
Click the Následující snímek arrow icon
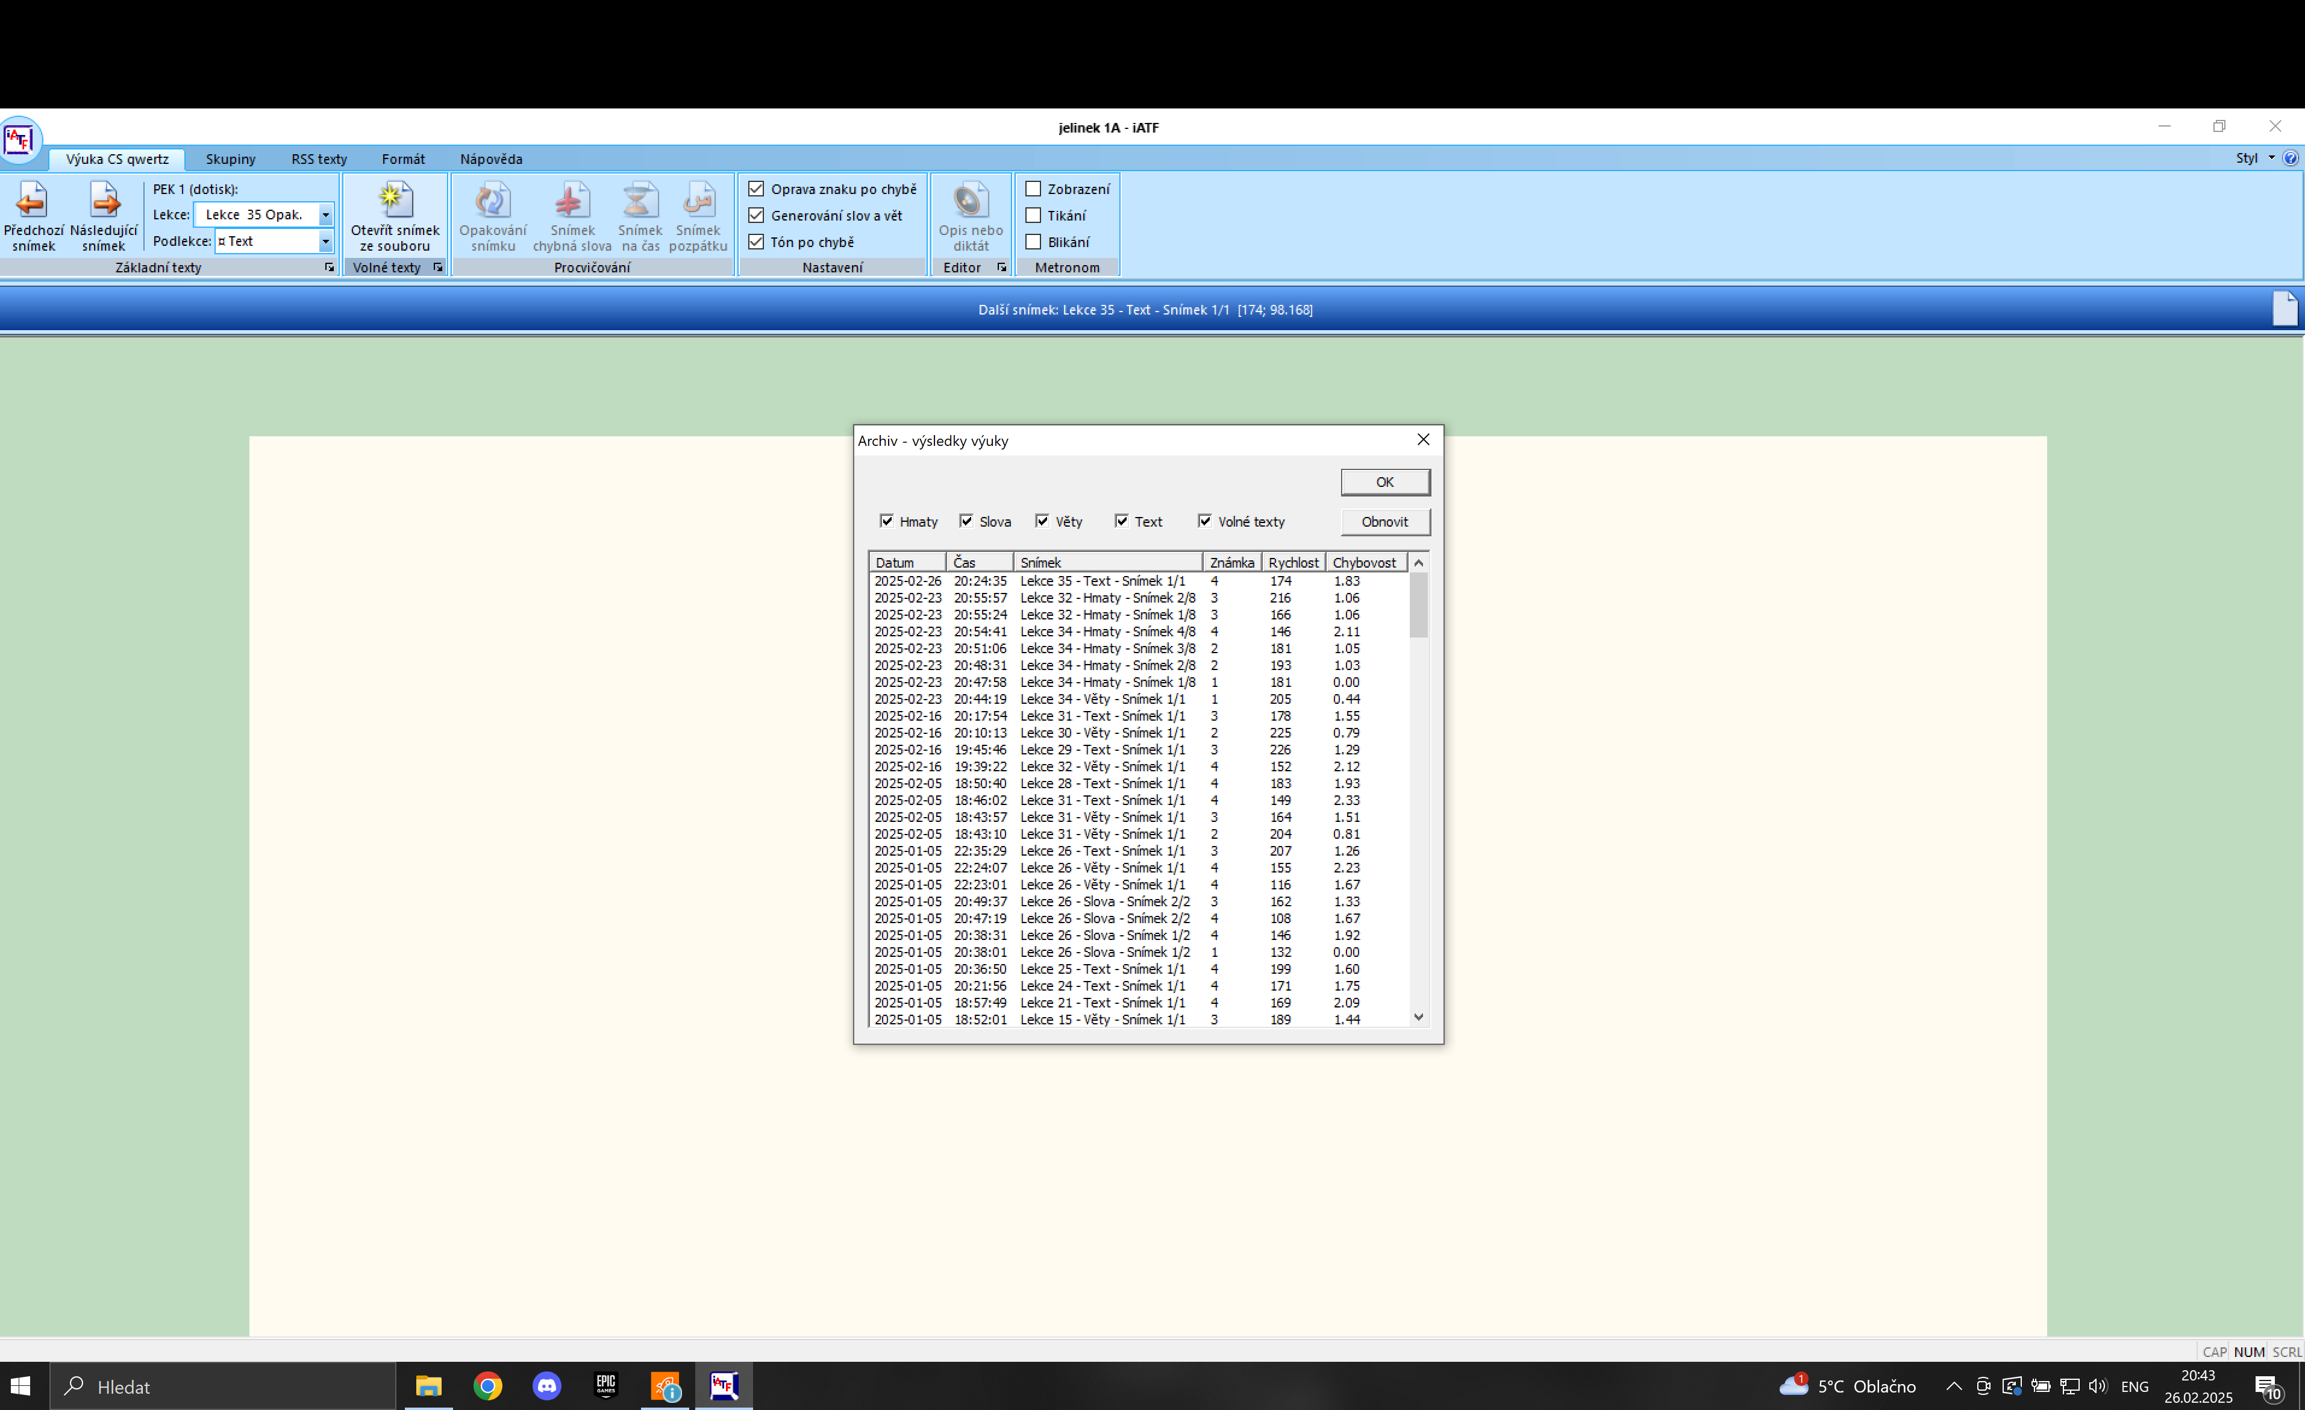[104, 200]
